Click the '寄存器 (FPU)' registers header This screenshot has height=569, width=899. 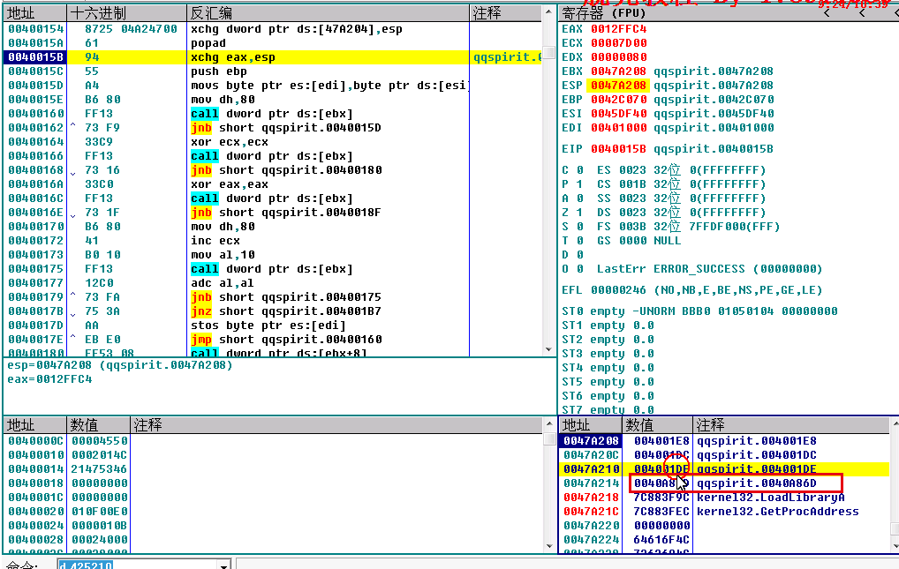[603, 12]
